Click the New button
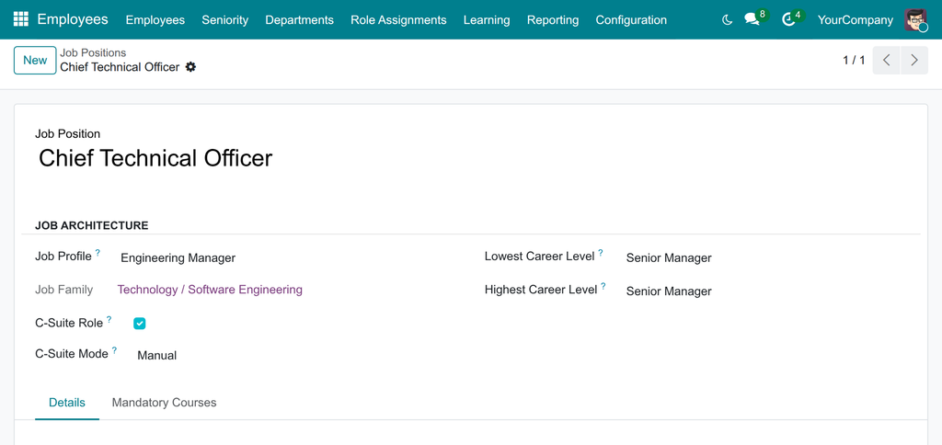Screen dimensions: 942x445 [x=35, y=60]
